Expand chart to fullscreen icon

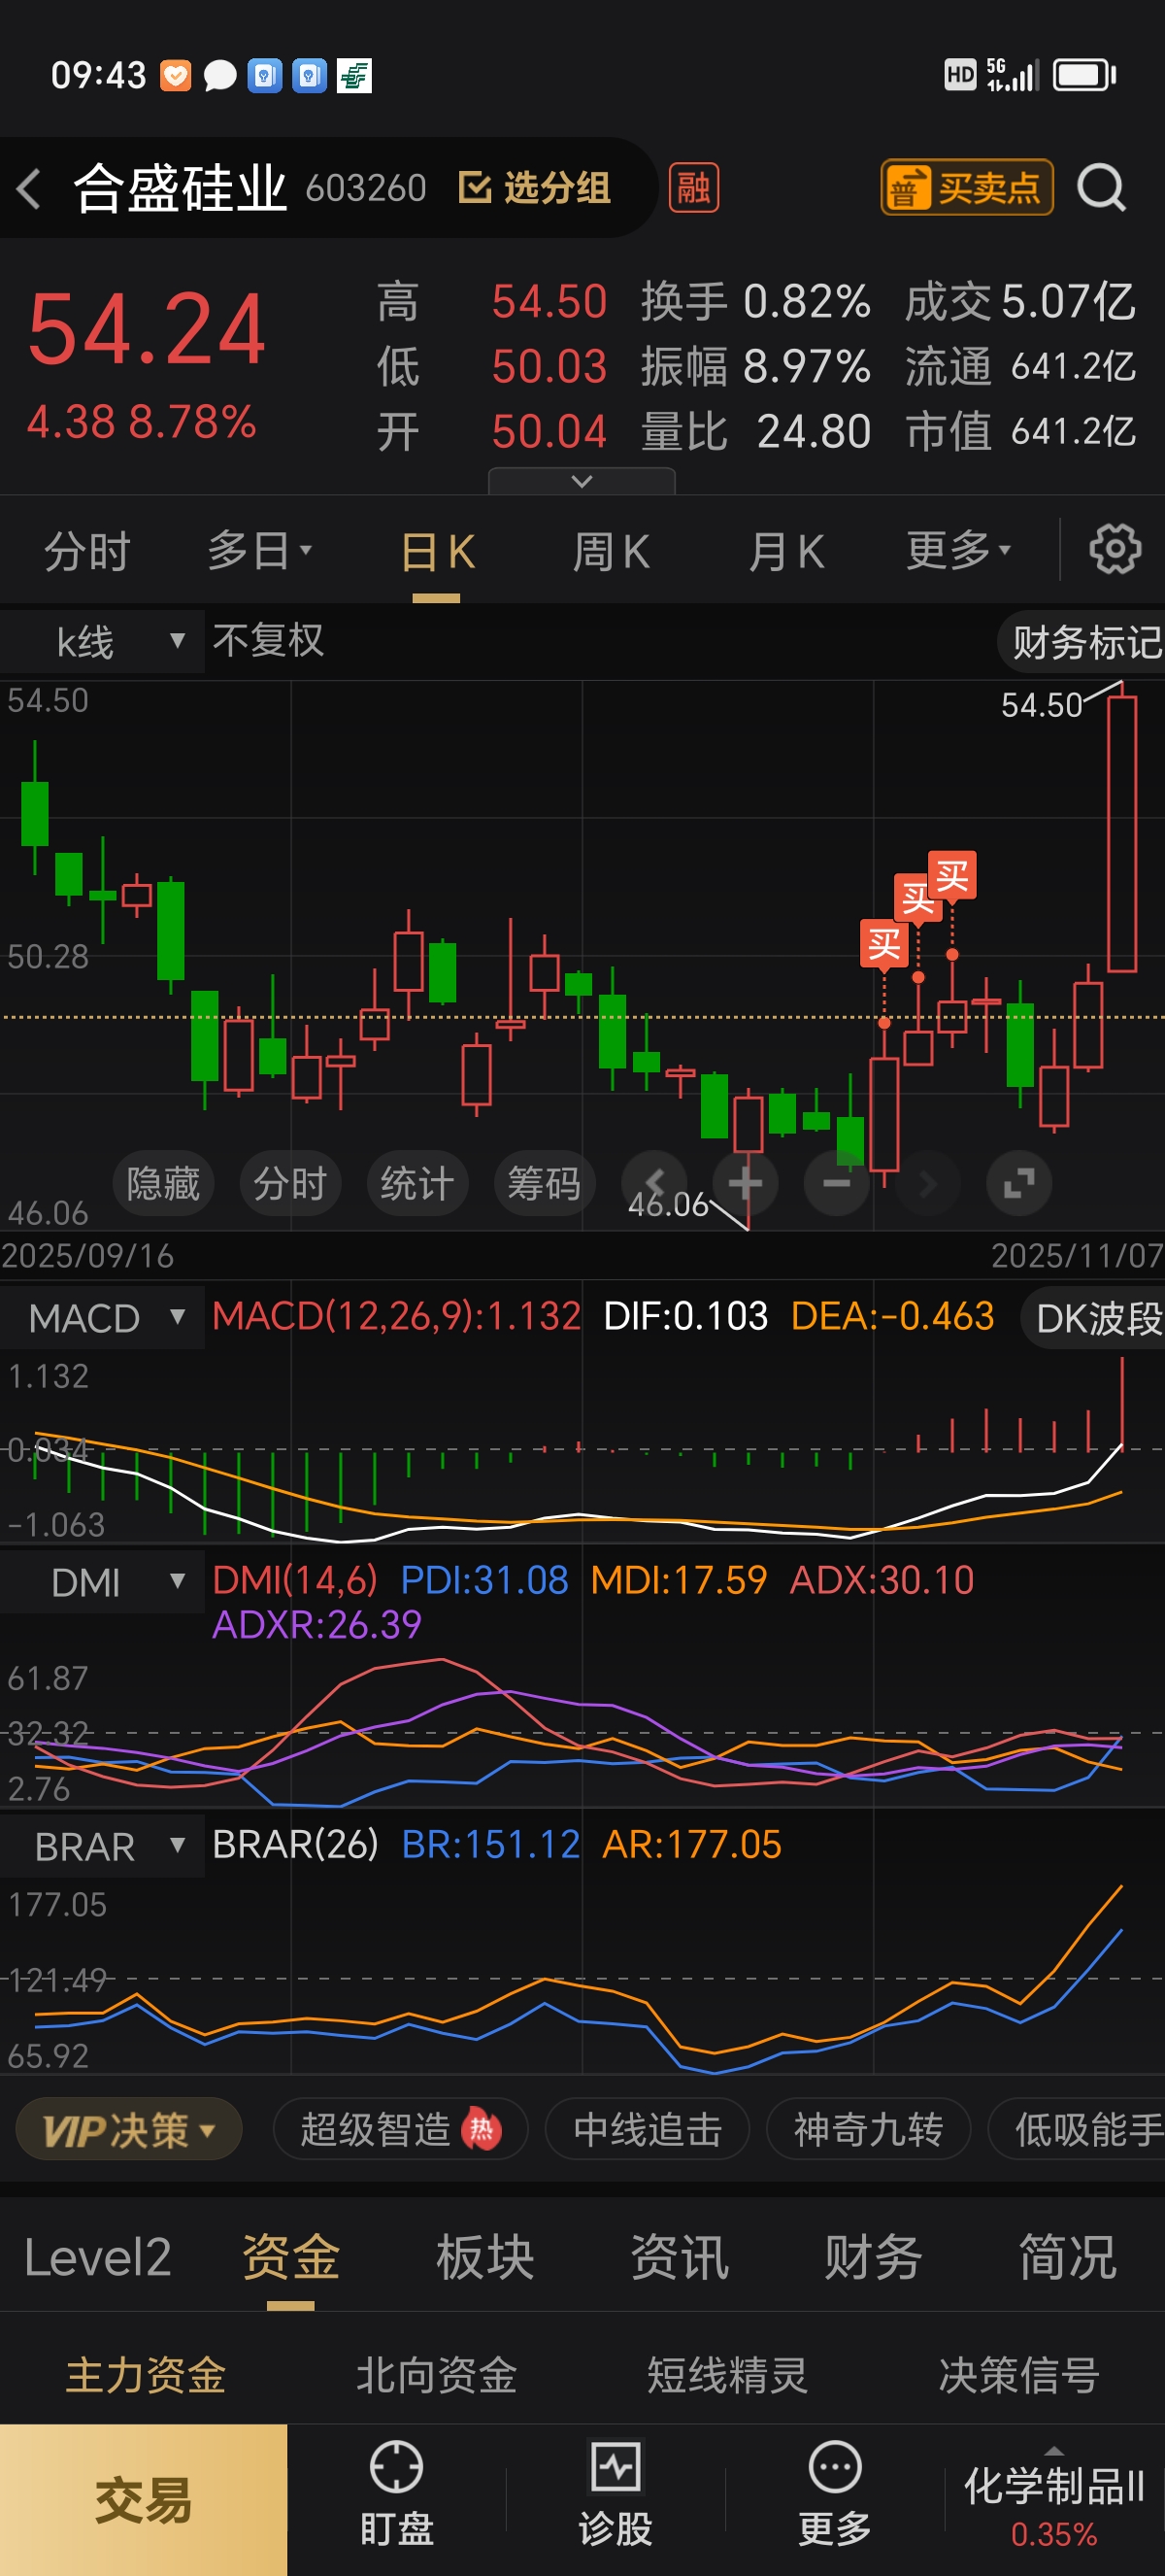point(1018,1183)
